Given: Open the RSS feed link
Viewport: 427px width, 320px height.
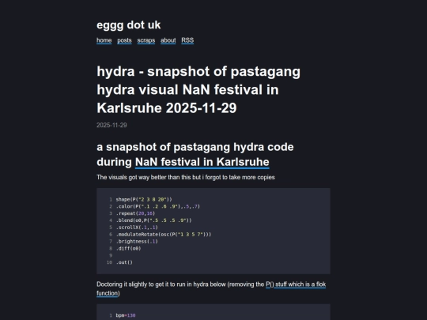Looking at the screenshot, I should (x=187, y=40).
